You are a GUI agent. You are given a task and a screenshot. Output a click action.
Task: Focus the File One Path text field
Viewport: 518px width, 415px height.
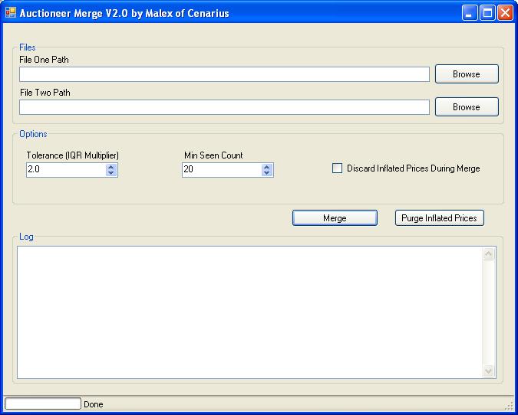pos(224,74)
